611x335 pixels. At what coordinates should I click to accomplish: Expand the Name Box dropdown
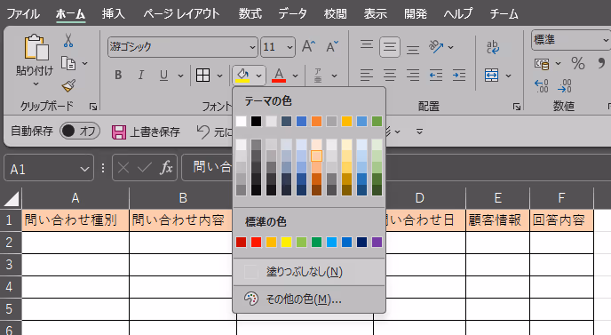[x=84, y=169]
